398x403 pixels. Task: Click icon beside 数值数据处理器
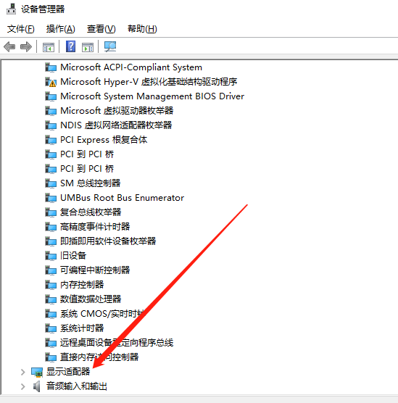51,299
